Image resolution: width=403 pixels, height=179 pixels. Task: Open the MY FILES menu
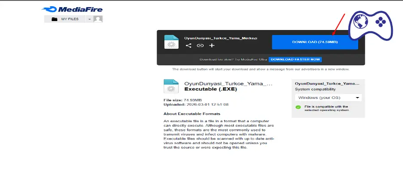point(69,19)
